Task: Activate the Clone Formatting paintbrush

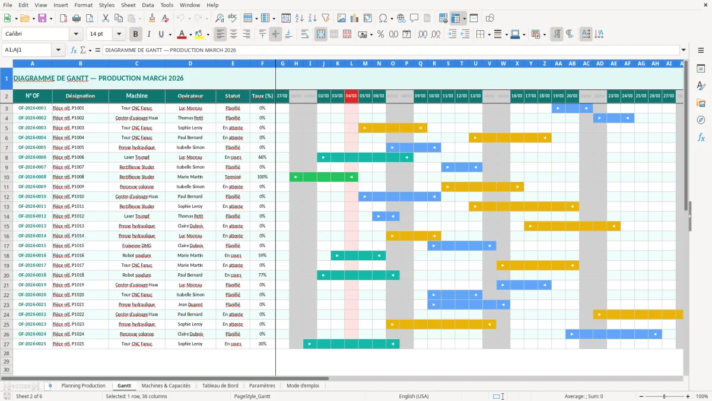Action: click(152, 18)
